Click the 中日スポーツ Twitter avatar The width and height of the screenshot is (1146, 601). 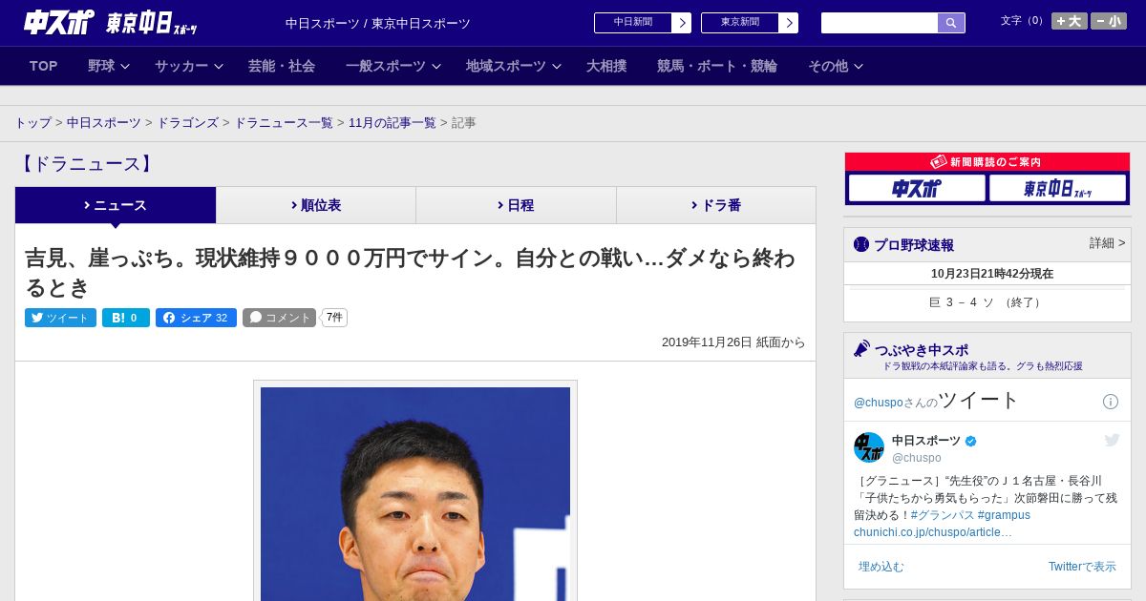tap(869, 447)
